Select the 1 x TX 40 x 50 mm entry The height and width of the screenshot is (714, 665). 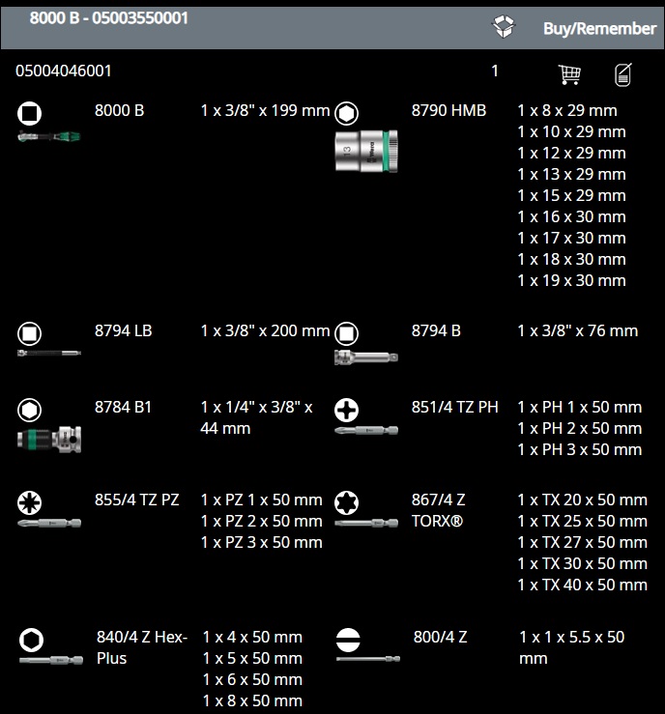click(x=583, y=585)
